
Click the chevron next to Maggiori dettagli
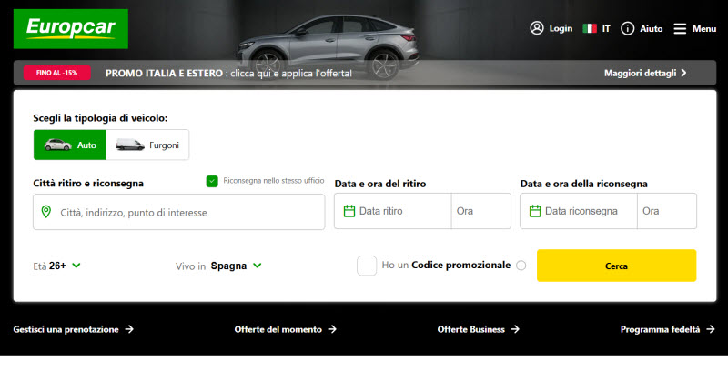click(x=683, y=73)
